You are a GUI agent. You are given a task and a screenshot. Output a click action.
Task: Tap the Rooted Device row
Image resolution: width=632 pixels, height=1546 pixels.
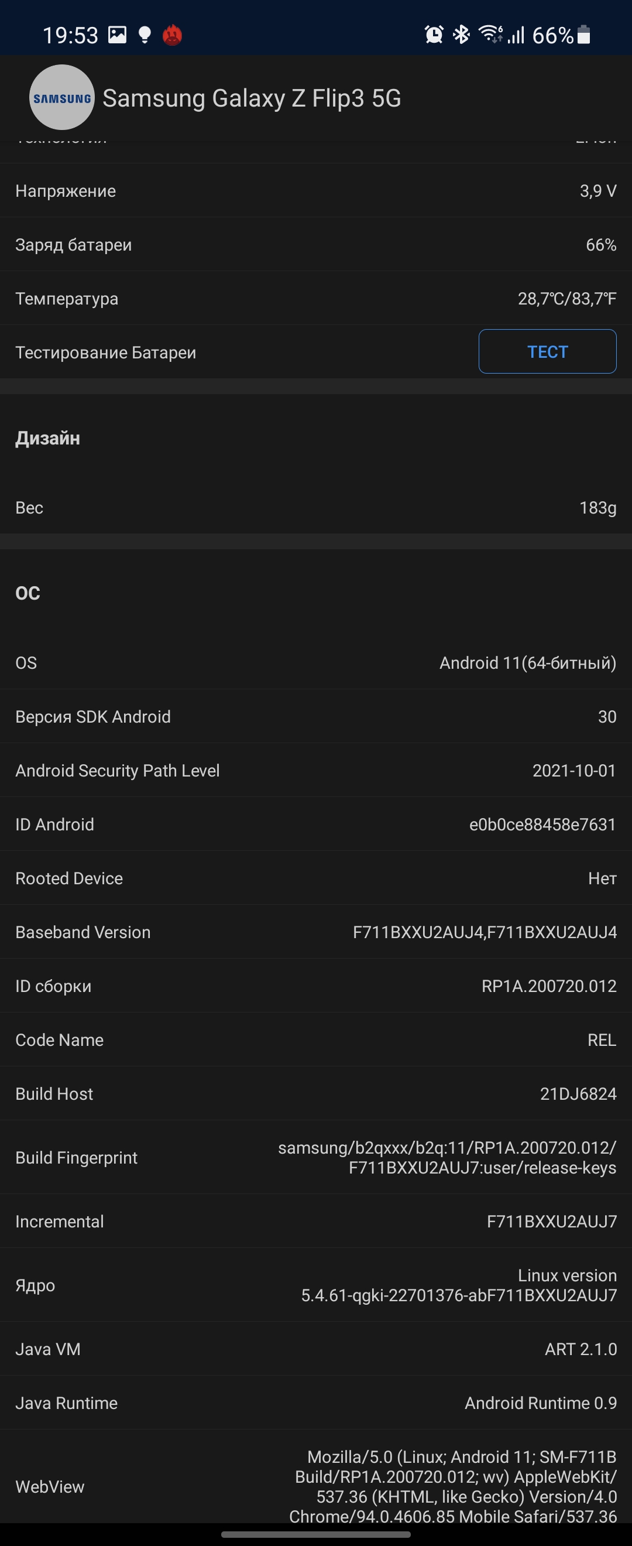pos(316,878)
